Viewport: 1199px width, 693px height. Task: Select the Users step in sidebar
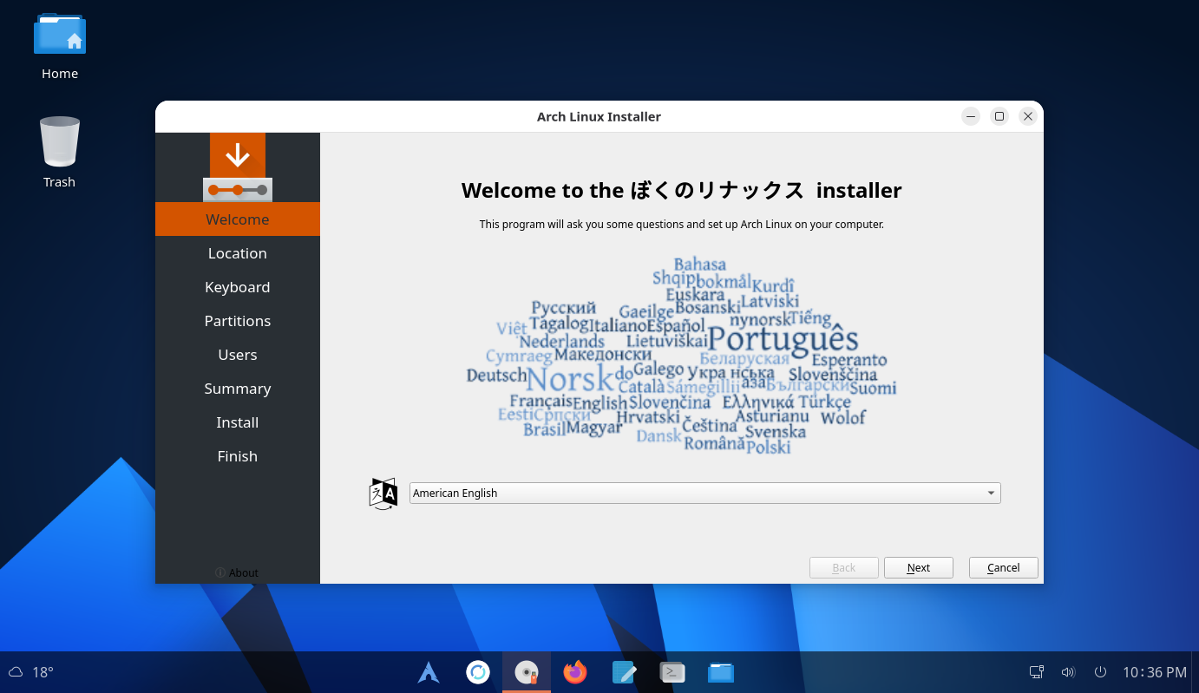tap(238, 355)
